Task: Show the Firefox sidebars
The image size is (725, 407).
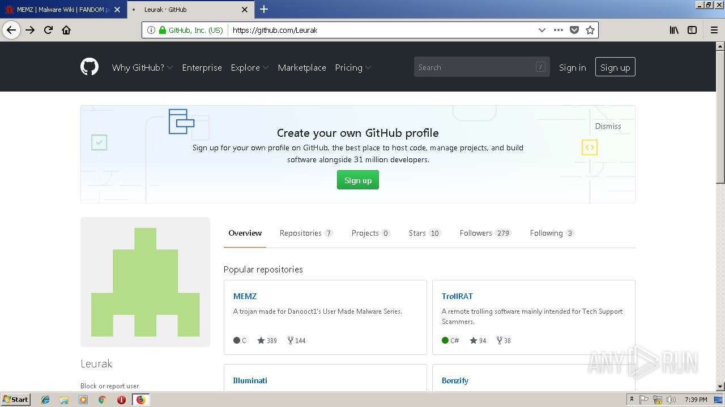Action: 692,30
